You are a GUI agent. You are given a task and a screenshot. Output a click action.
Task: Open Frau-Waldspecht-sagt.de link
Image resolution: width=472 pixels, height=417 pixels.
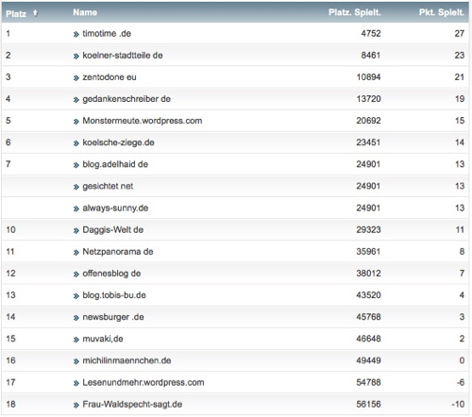click(x=132, y=404)
